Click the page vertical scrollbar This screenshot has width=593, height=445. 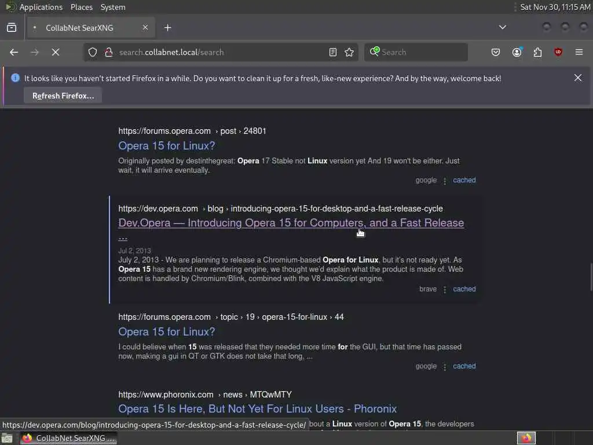[x=591, y=278]
